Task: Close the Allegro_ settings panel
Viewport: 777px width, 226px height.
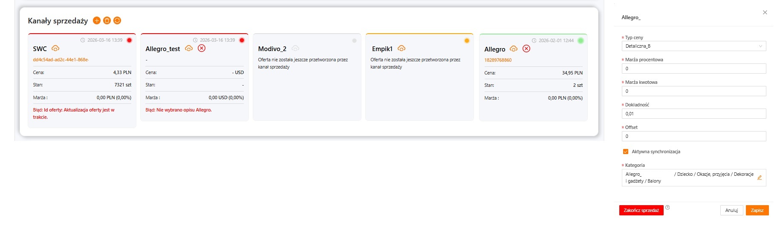Action: click(765, 12)
